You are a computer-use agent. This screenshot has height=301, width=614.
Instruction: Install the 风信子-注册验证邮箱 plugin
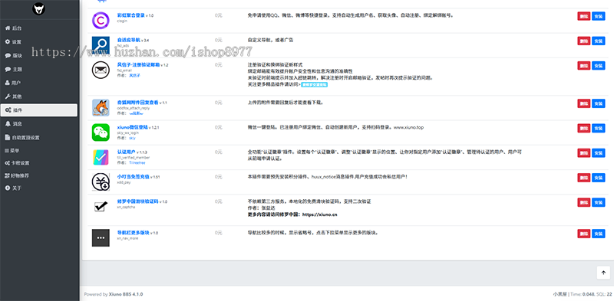599,66
